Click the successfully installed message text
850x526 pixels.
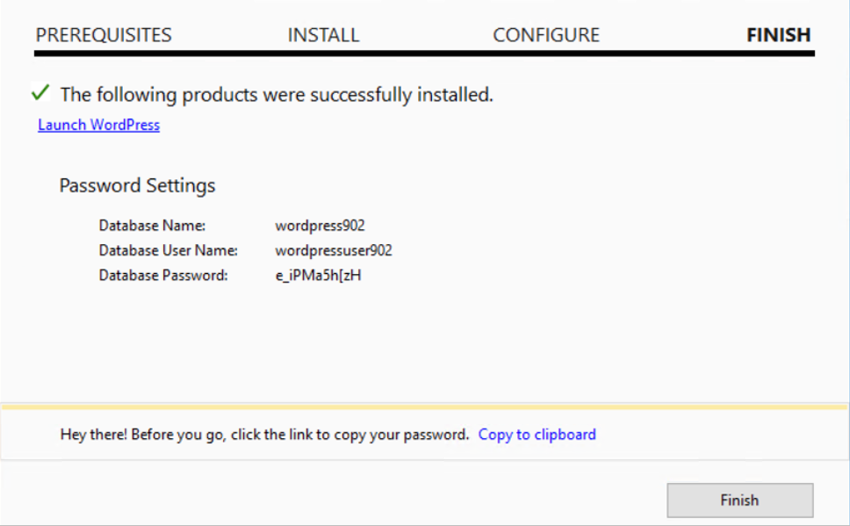click(277, 94)
